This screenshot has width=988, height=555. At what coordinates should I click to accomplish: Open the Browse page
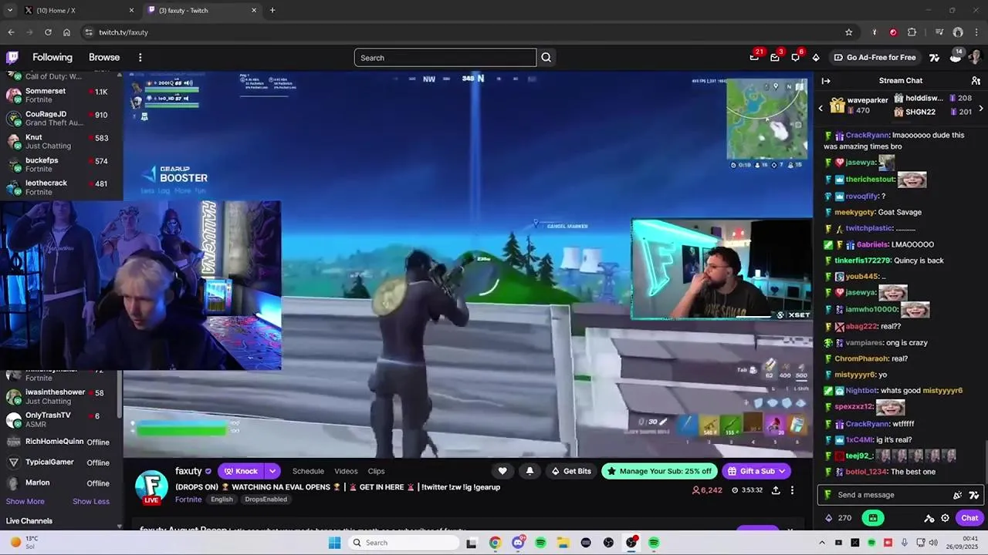tap(104, 57)
